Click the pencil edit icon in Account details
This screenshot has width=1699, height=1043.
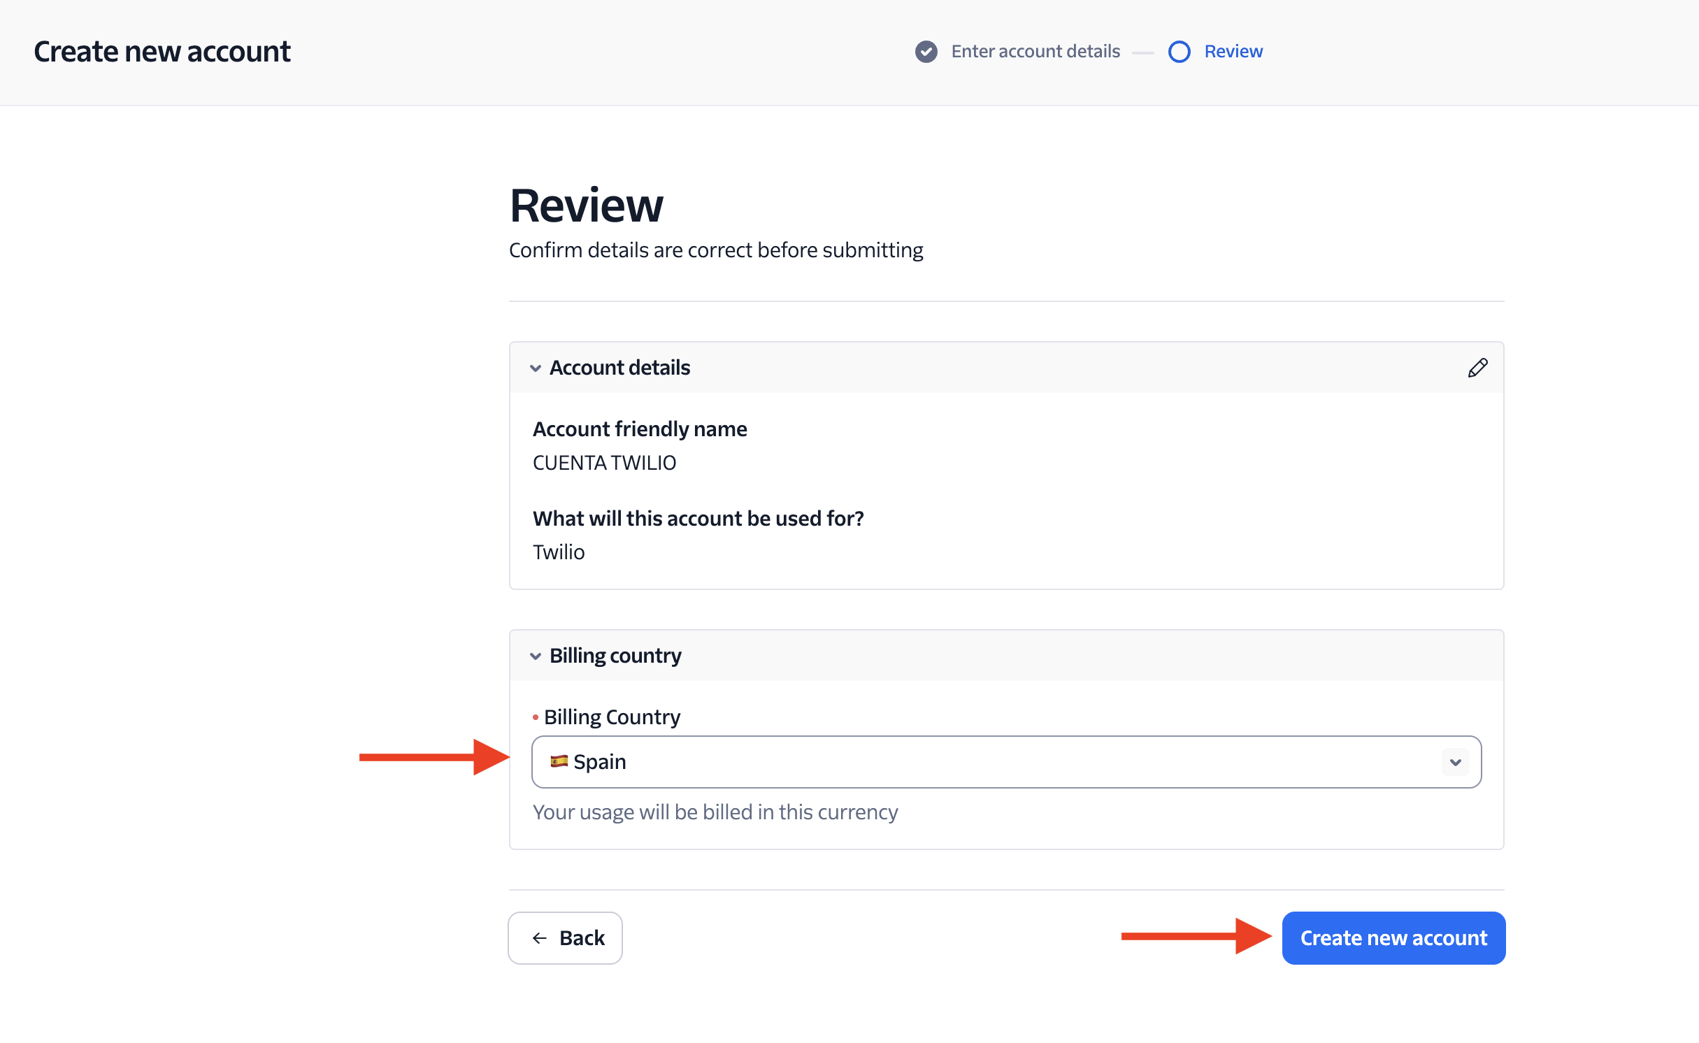tap(1477, 368)
